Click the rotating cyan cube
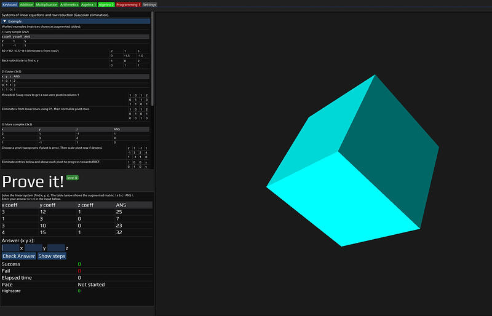The height and width of the screenshot is (316, 492). [353, 160]
